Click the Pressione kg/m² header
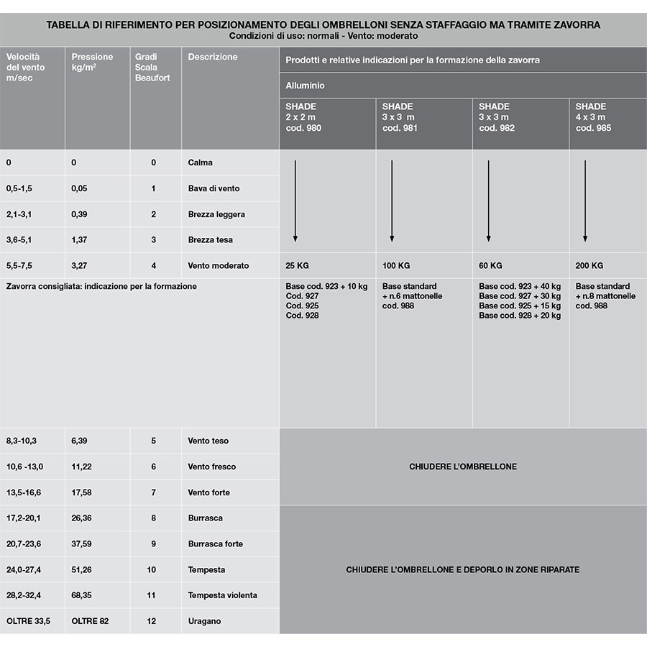Screen dimensions: 647x647 (97, 98)
